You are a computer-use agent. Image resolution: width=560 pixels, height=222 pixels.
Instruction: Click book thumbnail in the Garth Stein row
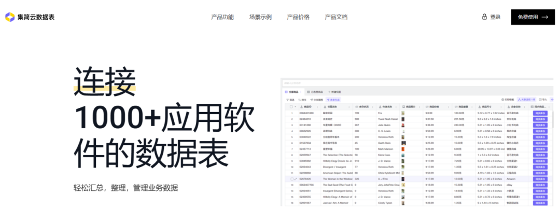pos(403,143)
